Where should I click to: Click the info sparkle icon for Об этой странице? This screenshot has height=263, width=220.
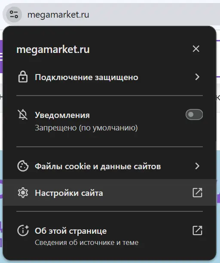(23, 230)
